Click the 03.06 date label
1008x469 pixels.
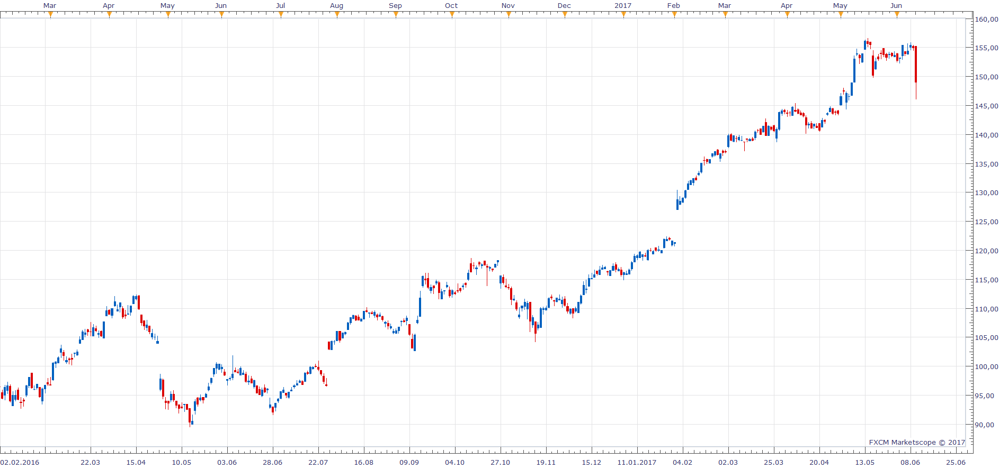click(227, 462)
